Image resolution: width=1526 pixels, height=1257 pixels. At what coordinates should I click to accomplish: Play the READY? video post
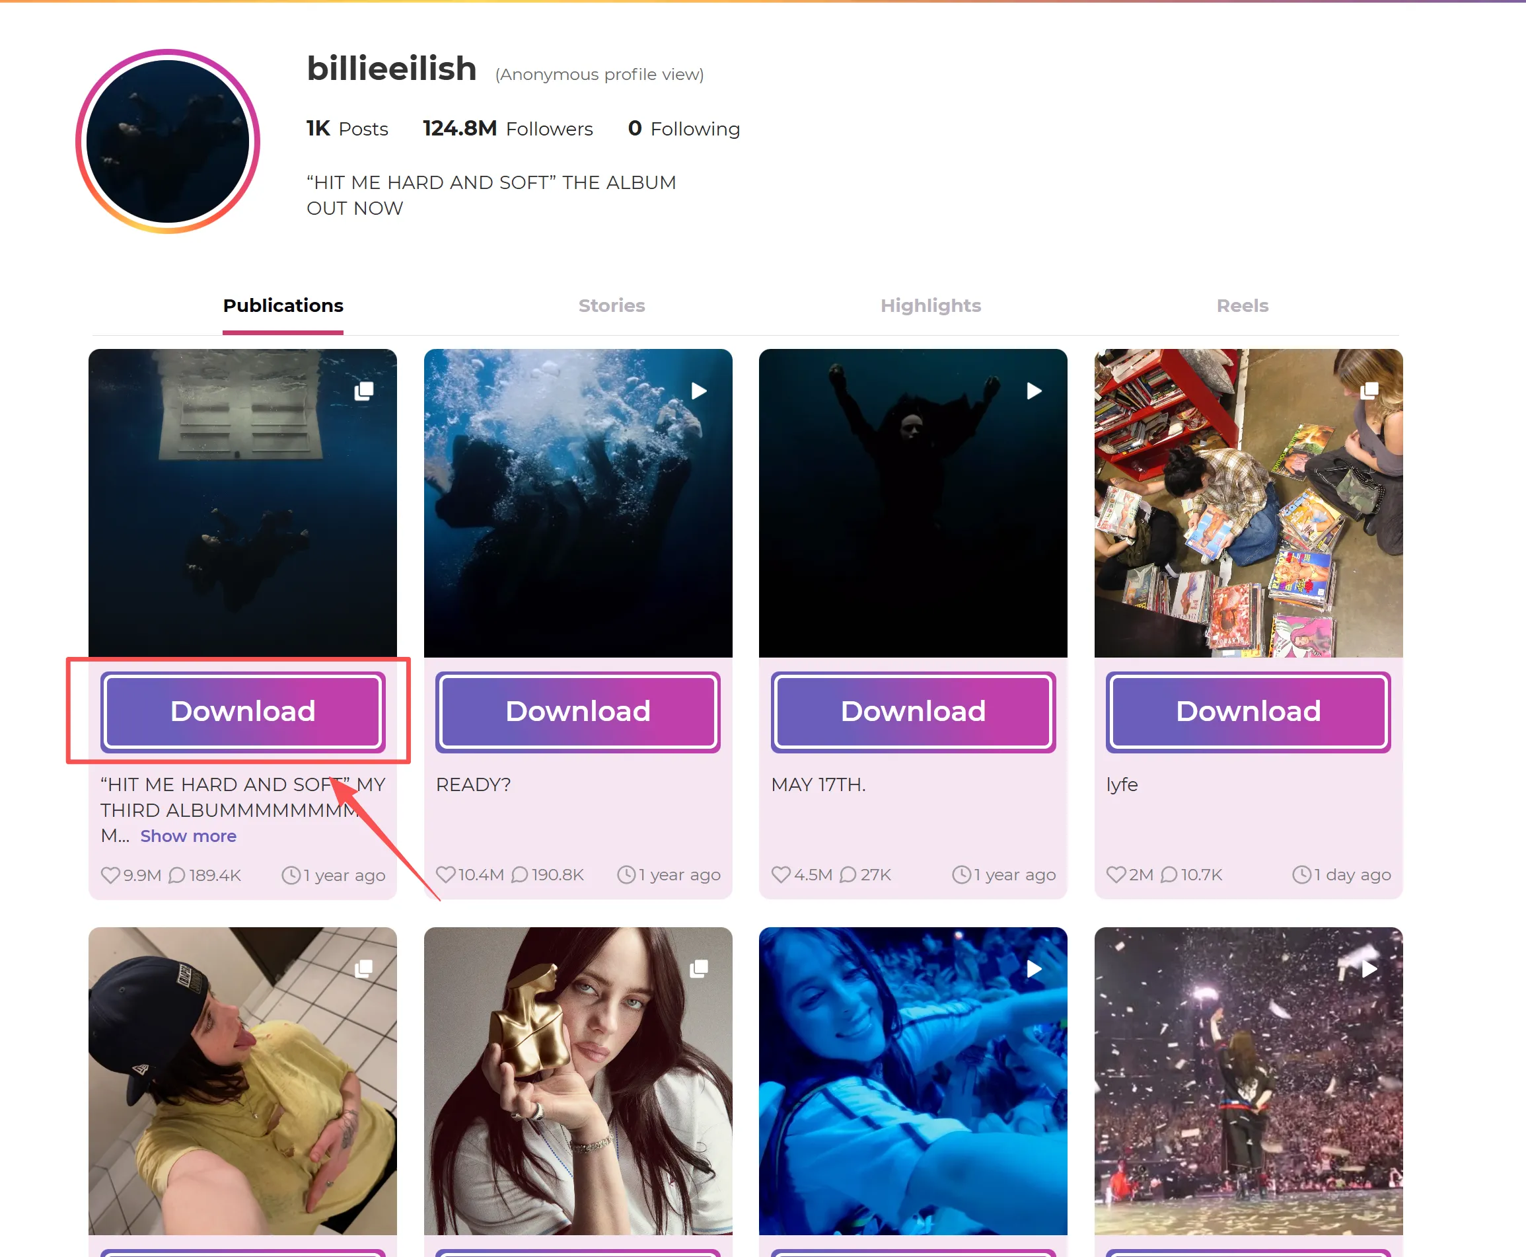point(697,391)
